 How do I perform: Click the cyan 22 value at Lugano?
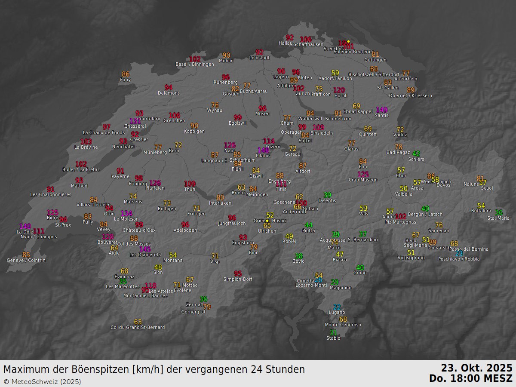pos(337,307)
